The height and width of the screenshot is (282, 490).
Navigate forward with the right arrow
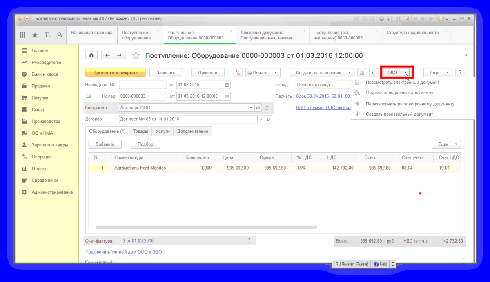(x=119, y=55)
